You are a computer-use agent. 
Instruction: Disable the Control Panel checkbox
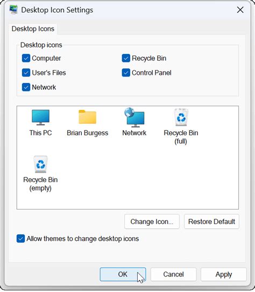[126, 73]
